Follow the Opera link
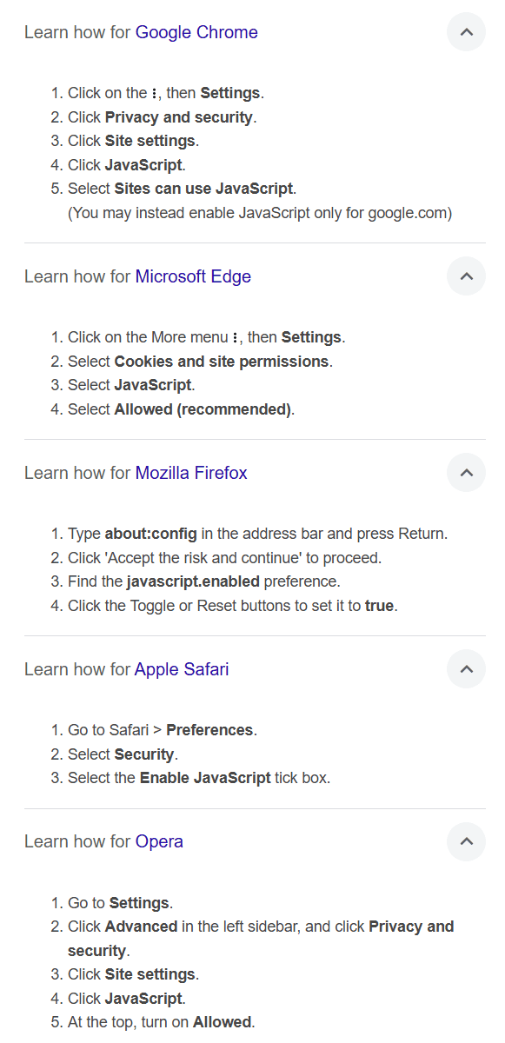 (x=159, y=842)
